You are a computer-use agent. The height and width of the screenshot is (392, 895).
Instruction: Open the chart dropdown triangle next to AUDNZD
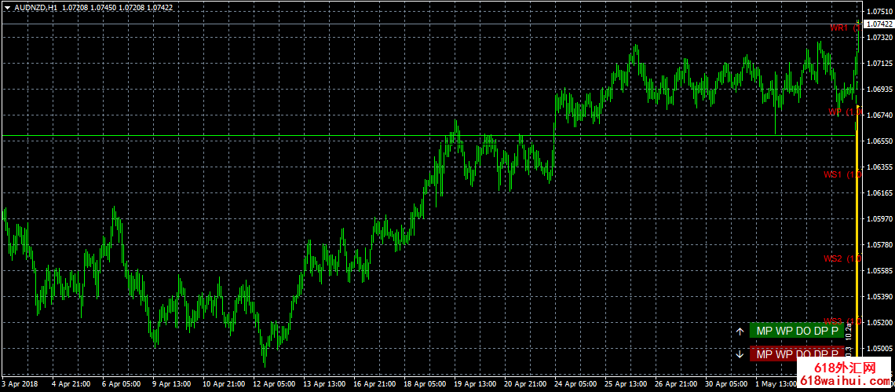[x=6, y=7]
